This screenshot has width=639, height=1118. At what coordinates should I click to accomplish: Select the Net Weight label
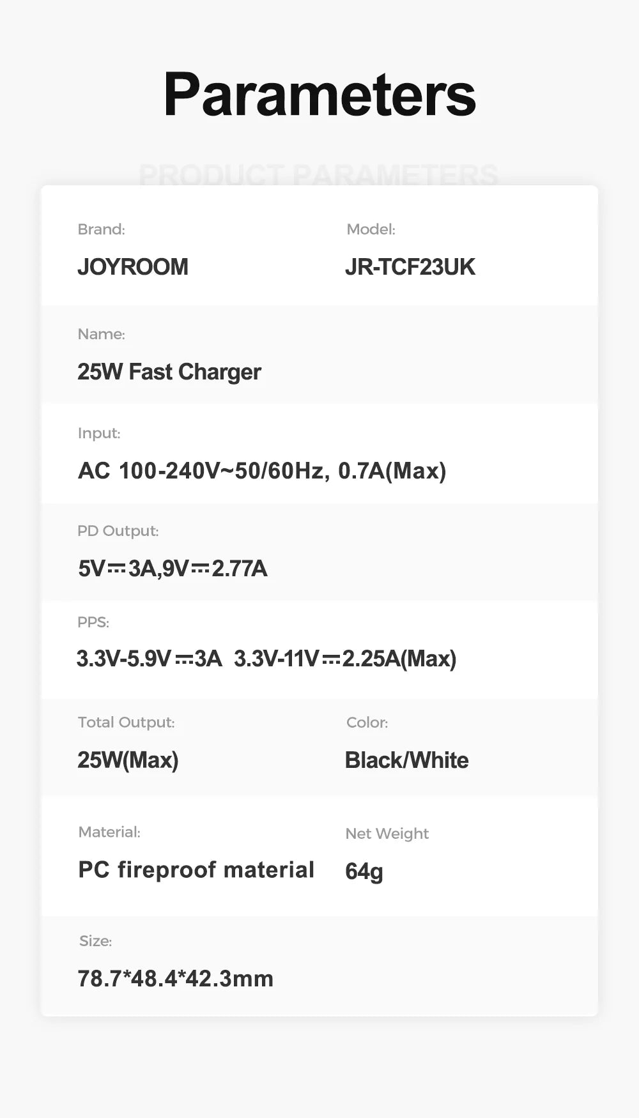point(387,834)
